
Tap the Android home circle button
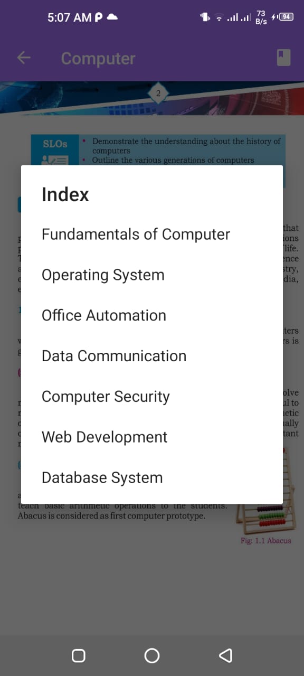(152, 655)
